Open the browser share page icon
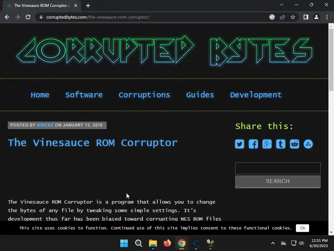The height and width of the screenshot is (251, 334). pyautogui.click(x=282, y=17)
